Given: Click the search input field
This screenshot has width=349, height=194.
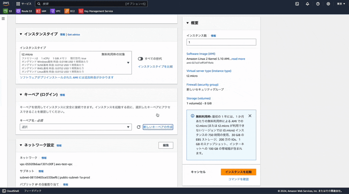Looking at the screenshot, I should point(91,4).
